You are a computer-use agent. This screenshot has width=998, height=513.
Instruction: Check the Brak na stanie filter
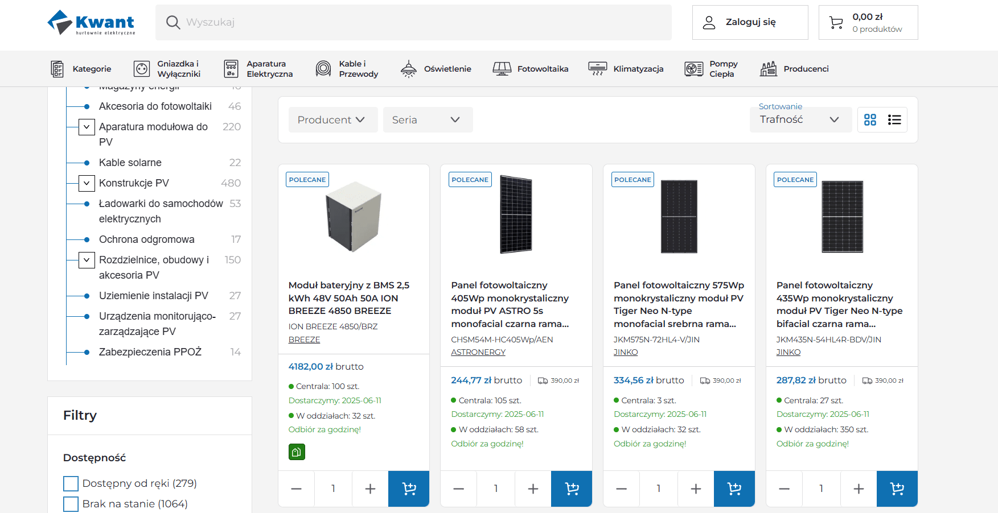pos(71,504)
